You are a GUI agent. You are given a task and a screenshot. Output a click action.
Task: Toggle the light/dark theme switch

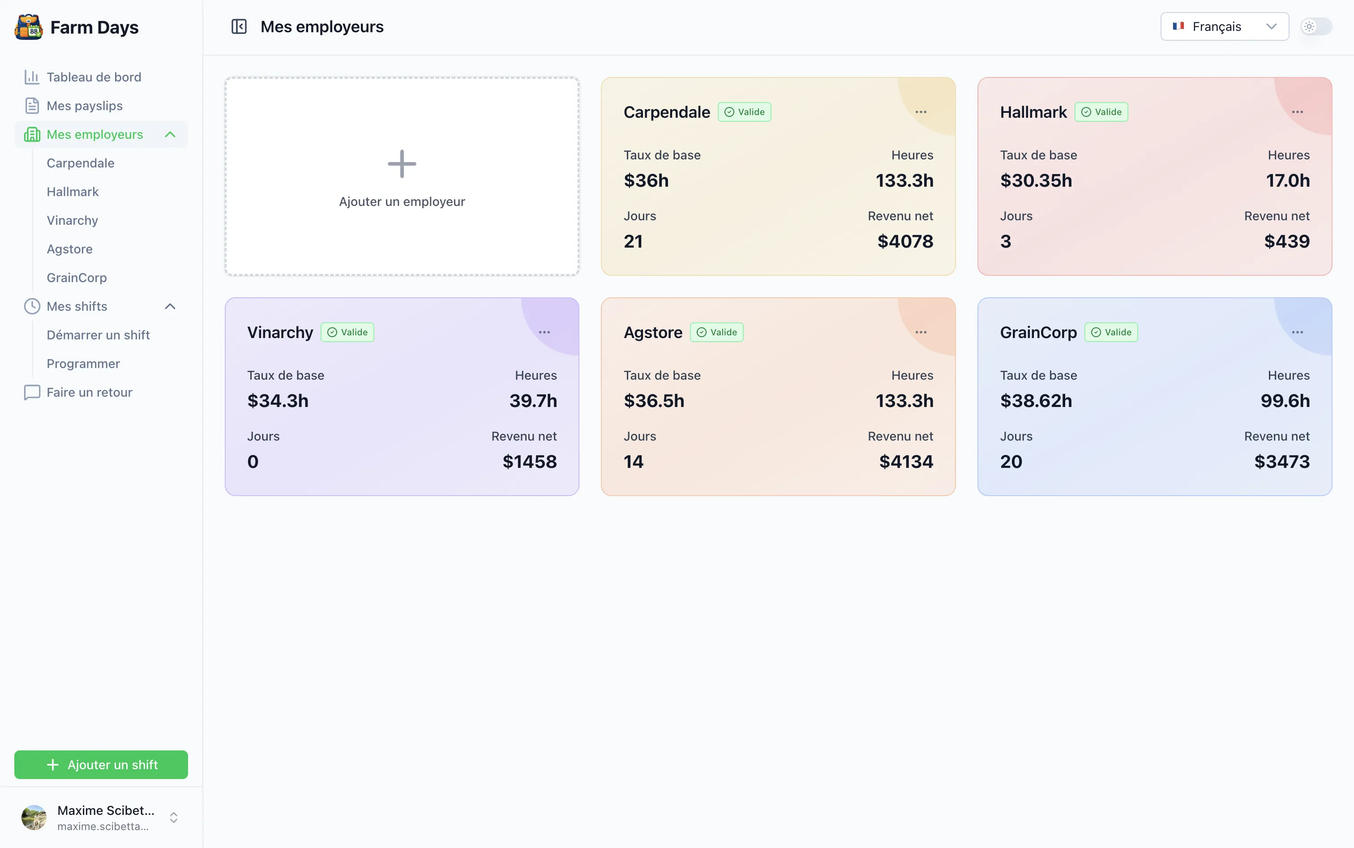(x=1316, y=26)
